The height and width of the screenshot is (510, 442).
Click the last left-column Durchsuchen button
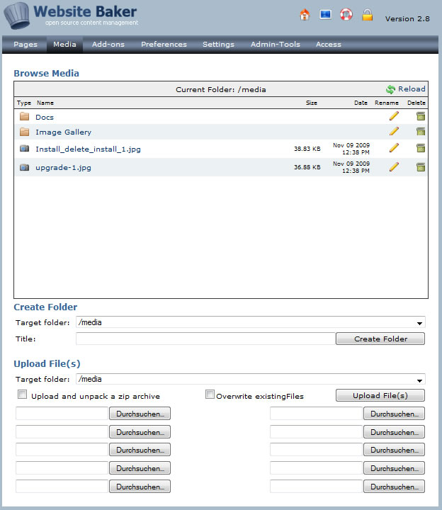(140, 487)
